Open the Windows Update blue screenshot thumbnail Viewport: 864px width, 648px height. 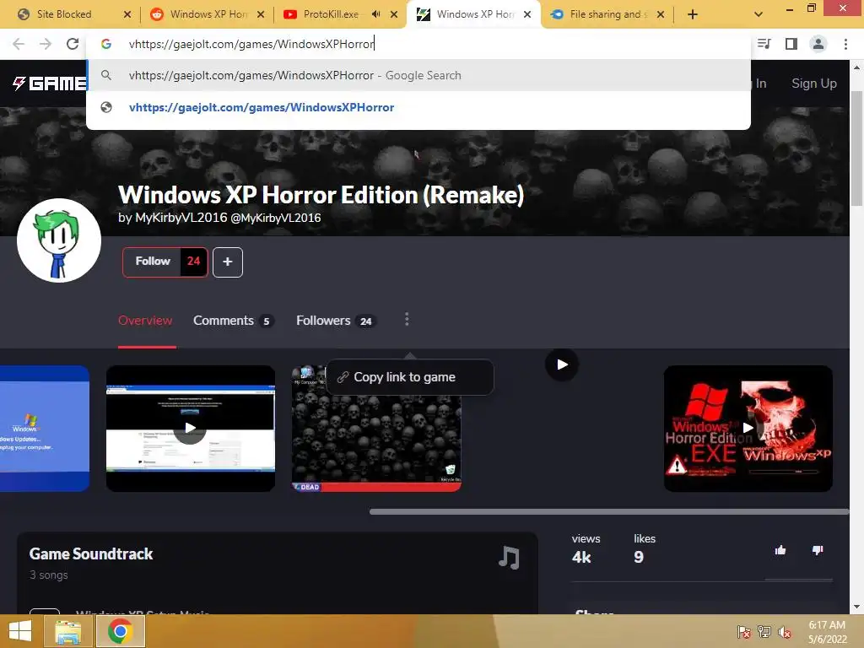point(45,428)
